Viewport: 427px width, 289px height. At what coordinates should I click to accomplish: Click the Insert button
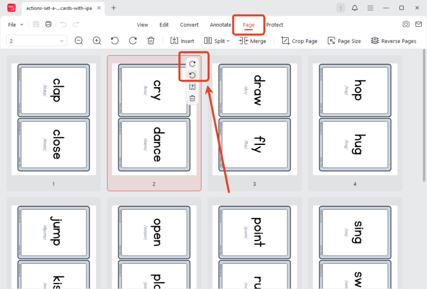tap(182, 41)
